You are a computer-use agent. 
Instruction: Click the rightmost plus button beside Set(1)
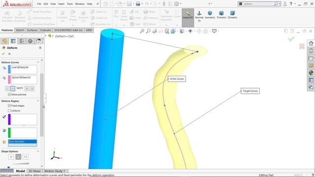click(32, 88)
